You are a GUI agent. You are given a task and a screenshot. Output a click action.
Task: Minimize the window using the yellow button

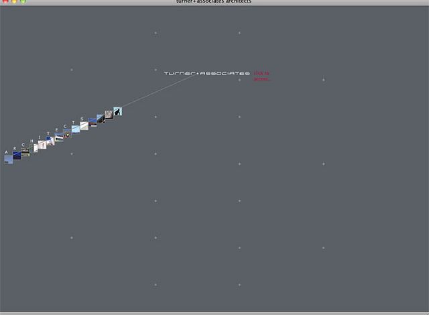click(14, 2)
